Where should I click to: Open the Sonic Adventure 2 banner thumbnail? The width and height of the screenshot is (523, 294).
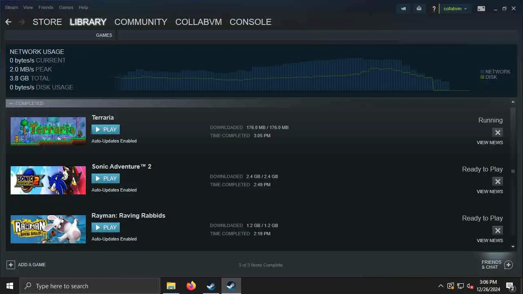coord(48,180)
